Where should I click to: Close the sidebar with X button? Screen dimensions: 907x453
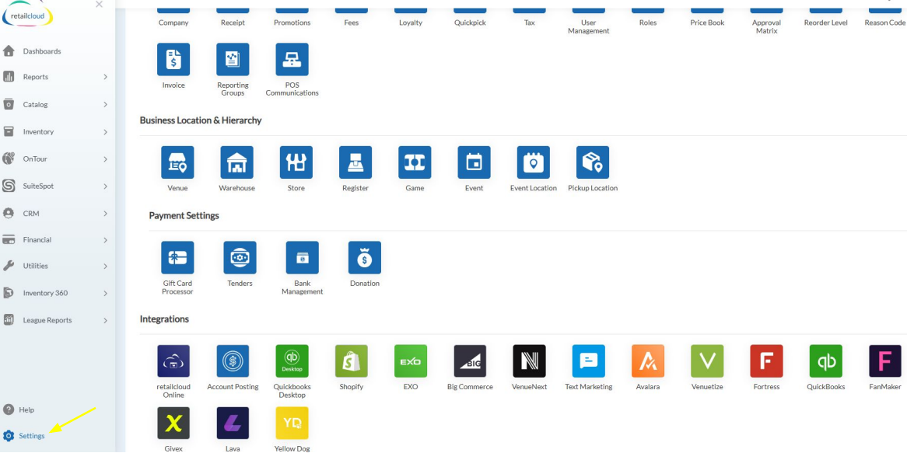pos(99,4)
